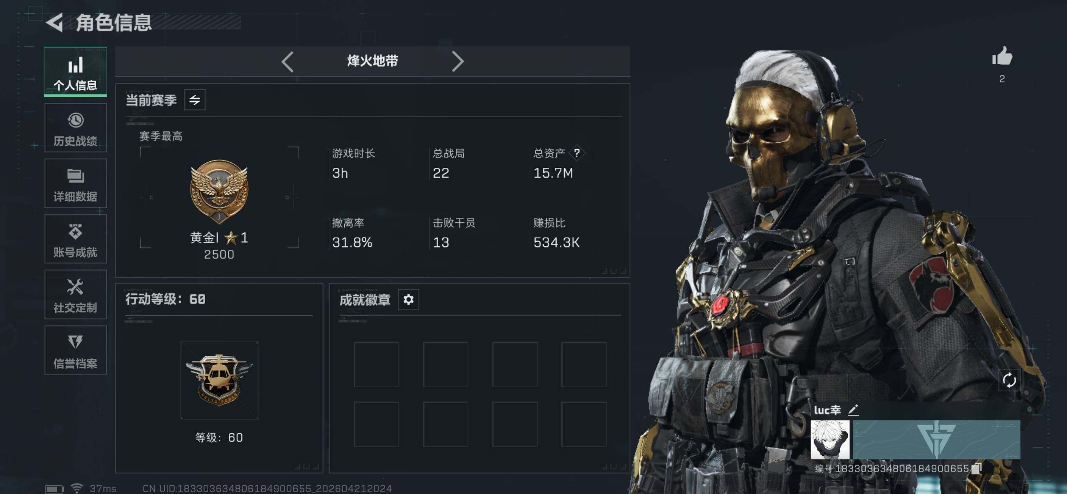Copy the player ID number using copy icon
The width and height of the screenshot is (1067, 494).
(x=976, y=469)
